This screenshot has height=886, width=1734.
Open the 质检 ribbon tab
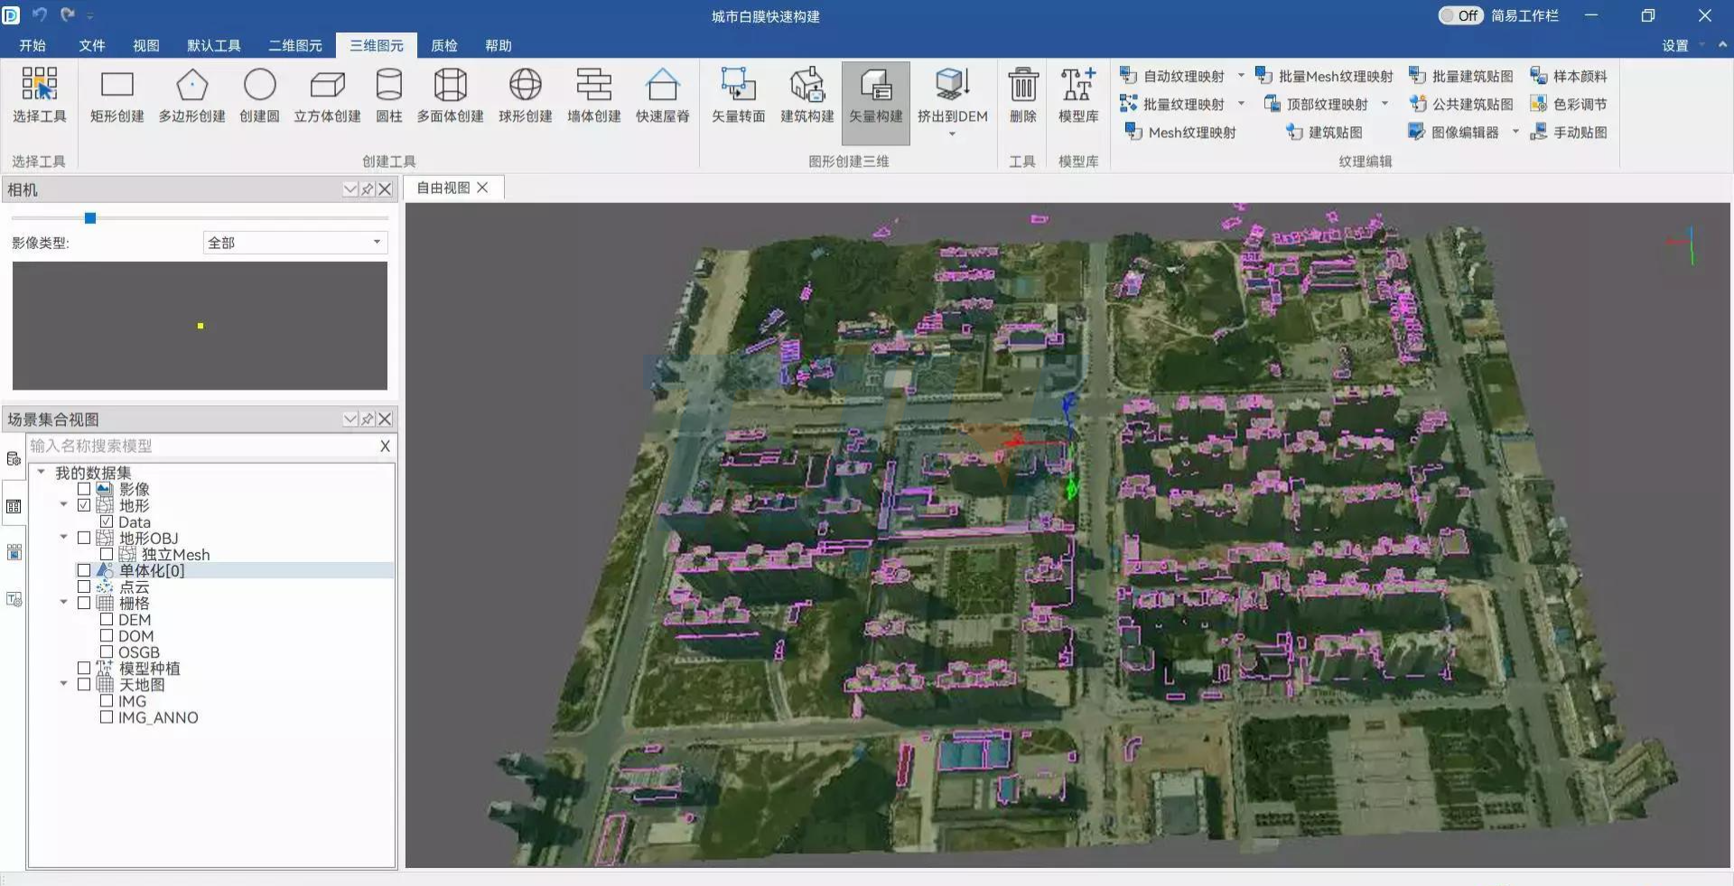(443, 45)
